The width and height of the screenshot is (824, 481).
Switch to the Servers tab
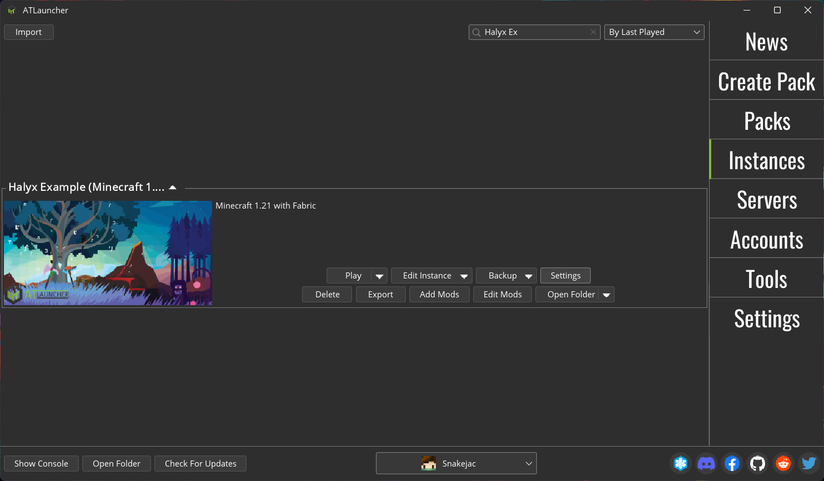pyautogui.click(x=766, y=199)
